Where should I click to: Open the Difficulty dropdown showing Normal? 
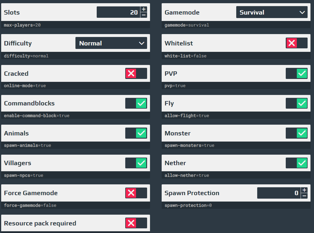(x=111, y=43)
